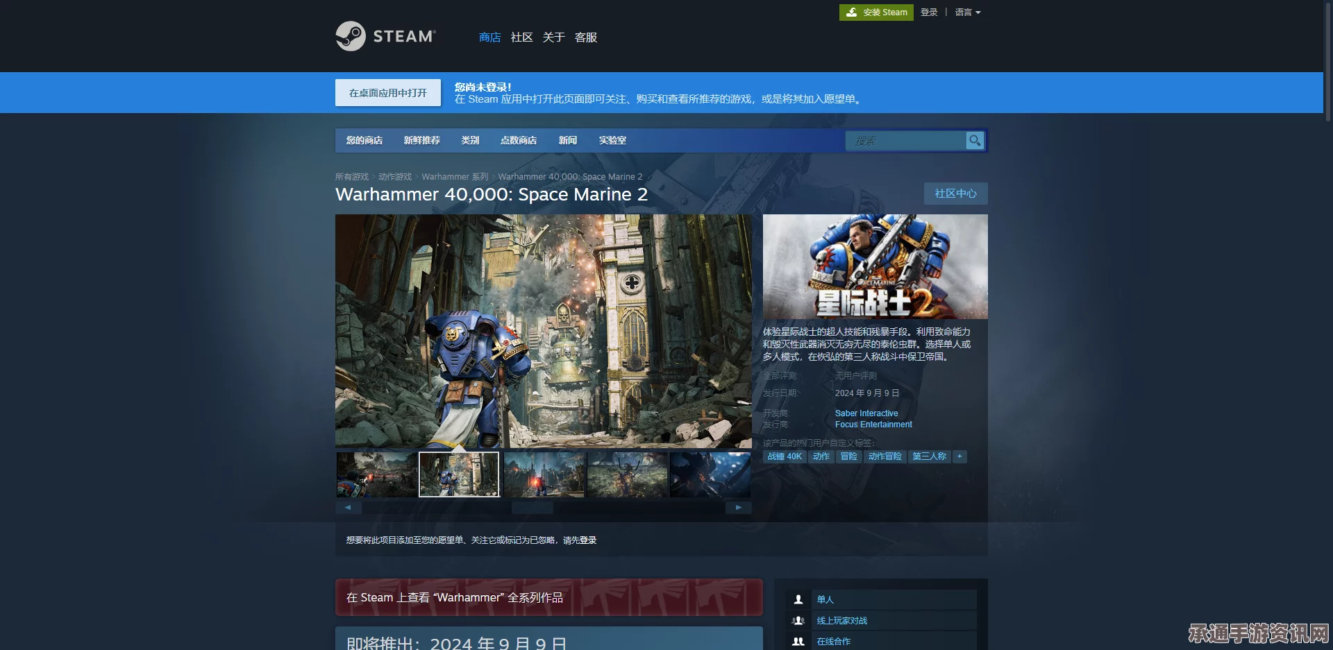Click 动作游戏 breadcrumb link
This screenshot has height=650, width=1333.
pyautogui.click(x=395, y=177)
